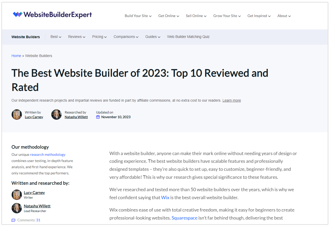The width and height of the screenshot is (330, 227).
Task: Click the Learn more link
Action: click(x=232, y=101)
